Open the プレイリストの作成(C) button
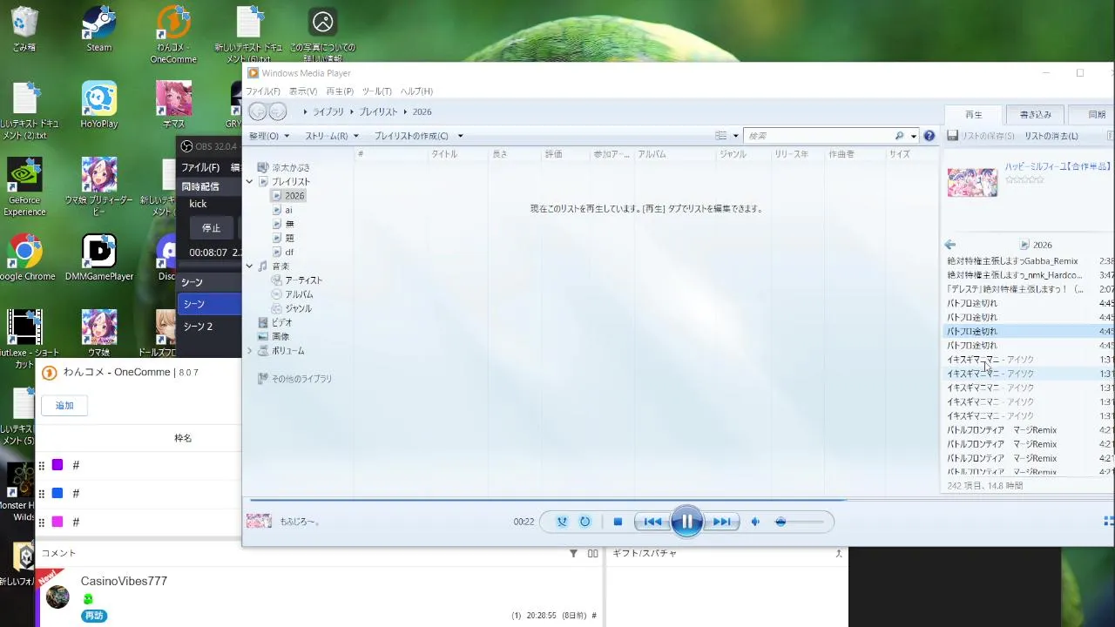The image size is (1115, 627). (411, 136)
